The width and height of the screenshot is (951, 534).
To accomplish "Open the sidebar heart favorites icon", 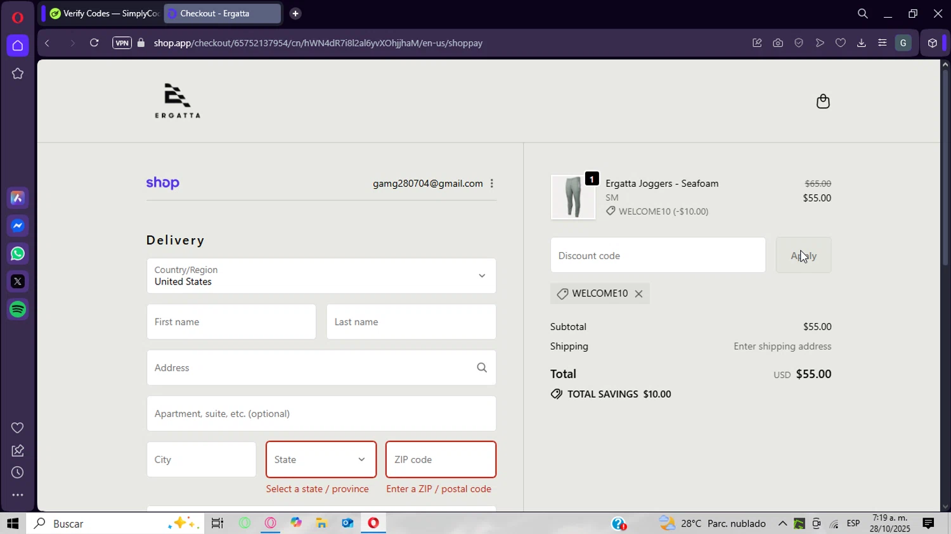I will click(18, 428).
